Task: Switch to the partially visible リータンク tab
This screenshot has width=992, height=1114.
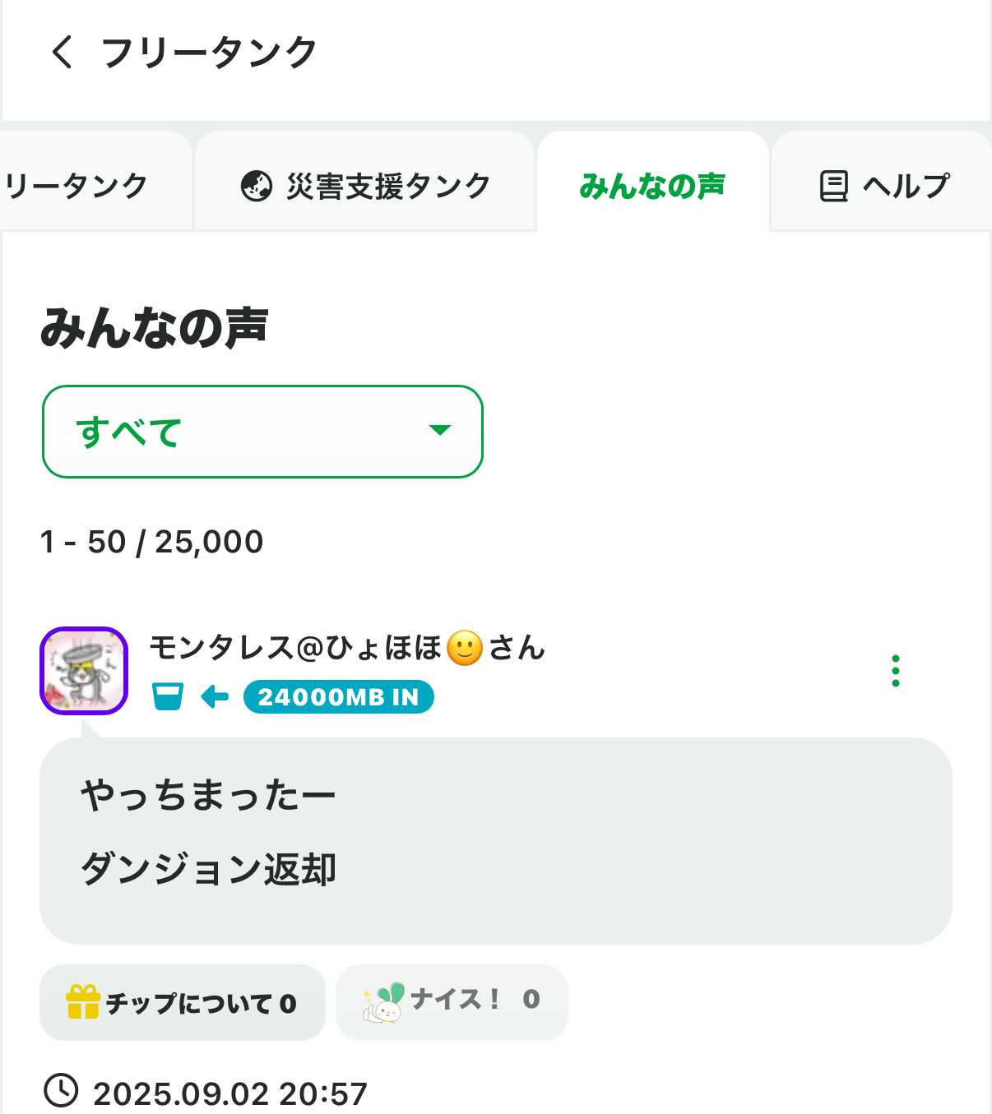Action: pyautogui.click(x=78, y=186)
